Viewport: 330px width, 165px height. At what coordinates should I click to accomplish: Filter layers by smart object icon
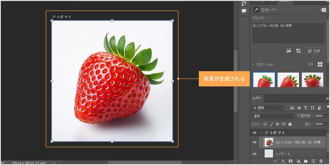coord(319,108)
